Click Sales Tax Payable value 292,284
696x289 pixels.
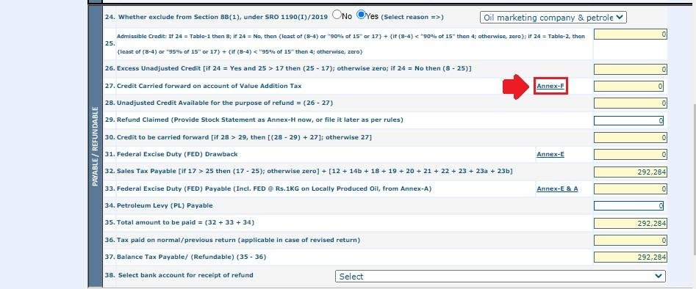[x=631, y=172]
